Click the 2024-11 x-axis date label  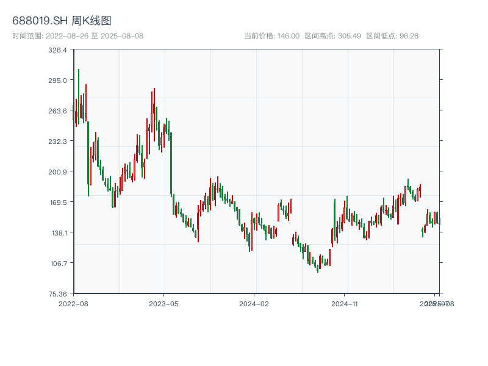(345, 303)
